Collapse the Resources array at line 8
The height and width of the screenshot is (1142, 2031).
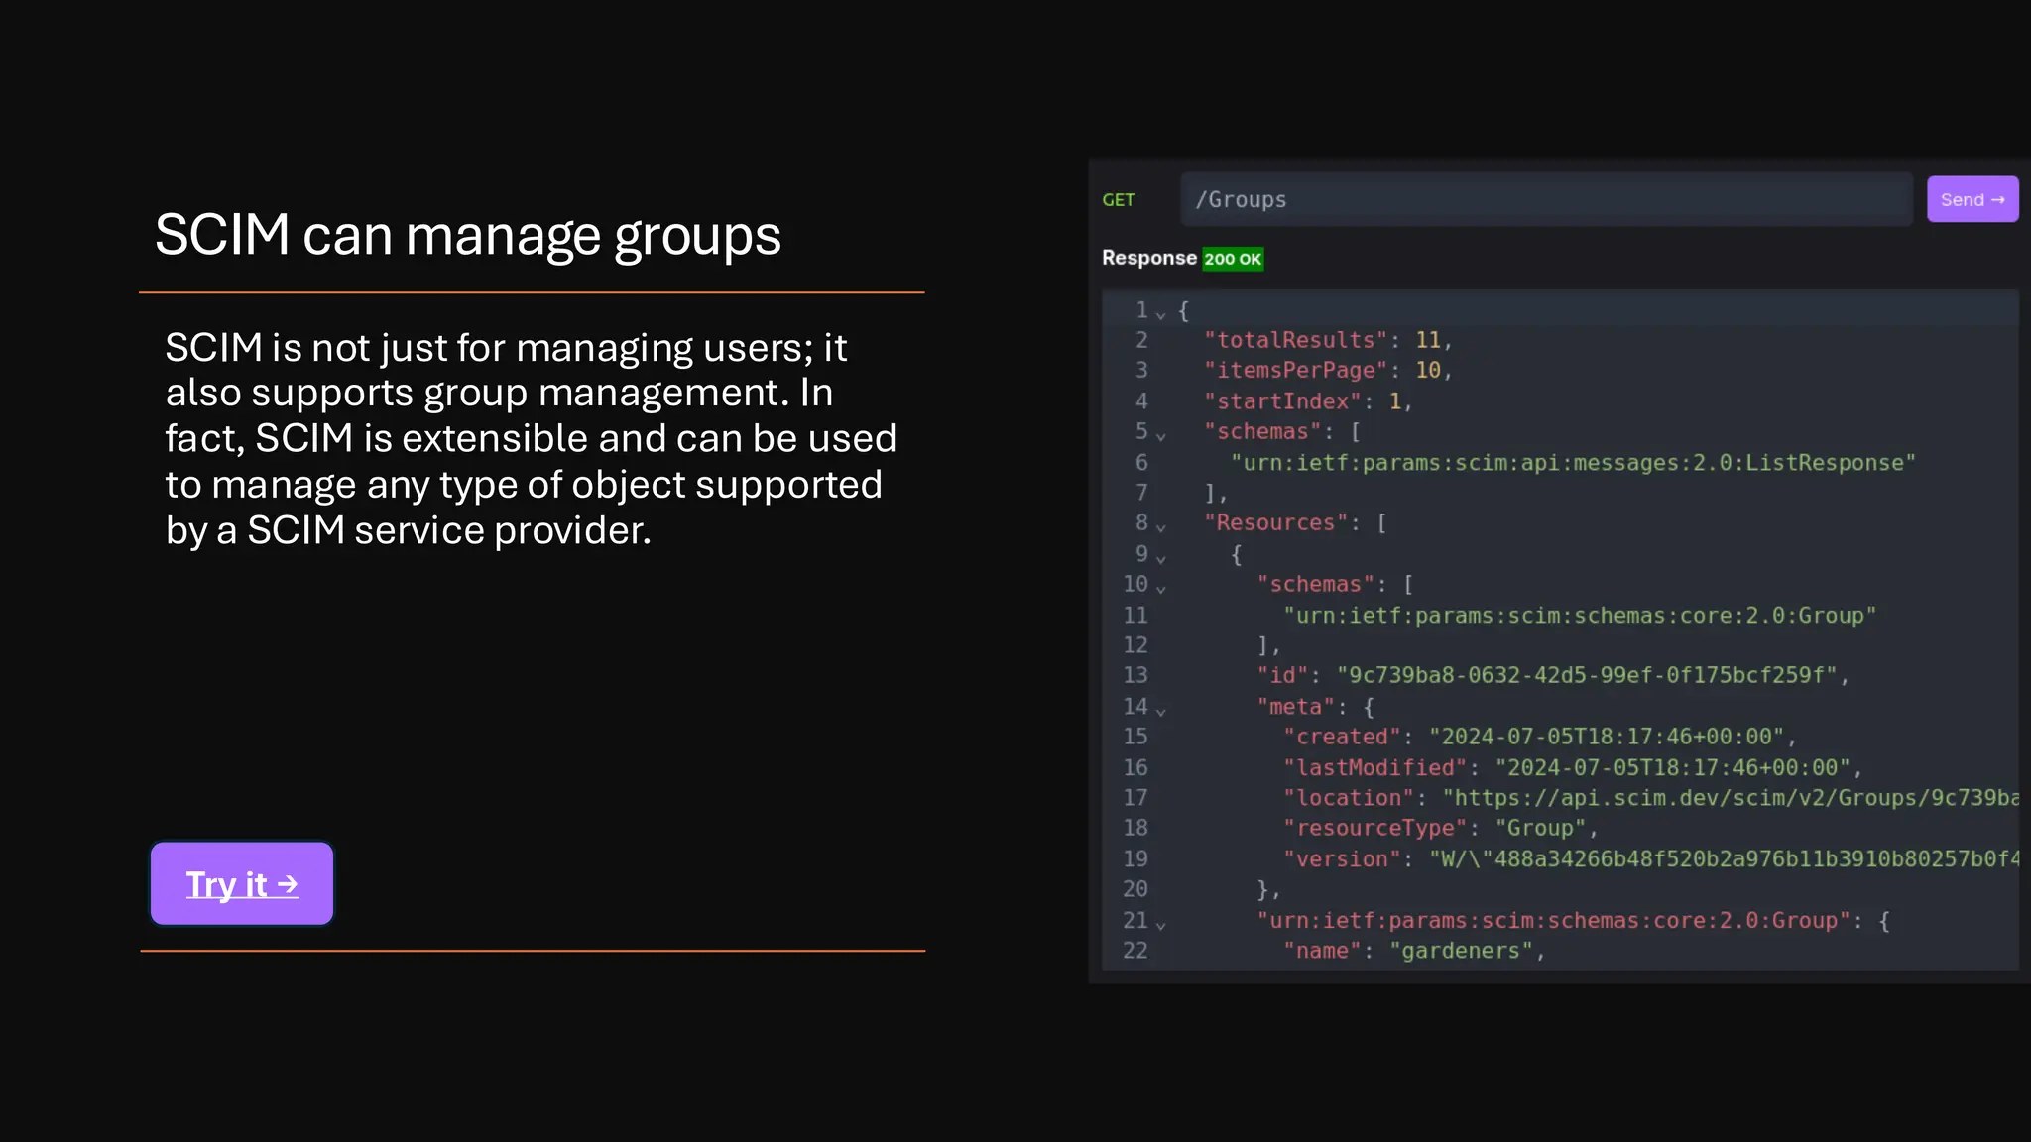[1160, 526]
